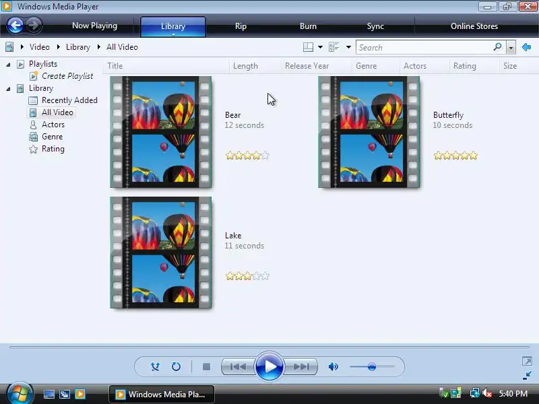Select the Actors person icon

[33, 125]
